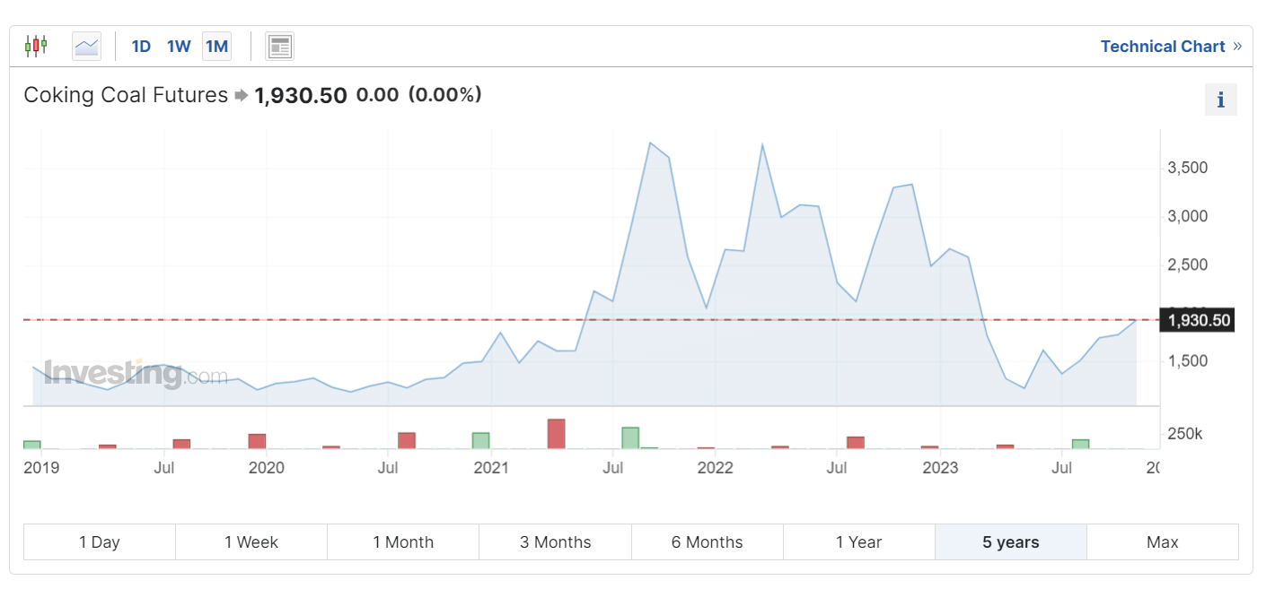Open the chart info 'i' icon
Image resolution: width=1266 pixels, height=589 pixels.
pos(1220,100)
